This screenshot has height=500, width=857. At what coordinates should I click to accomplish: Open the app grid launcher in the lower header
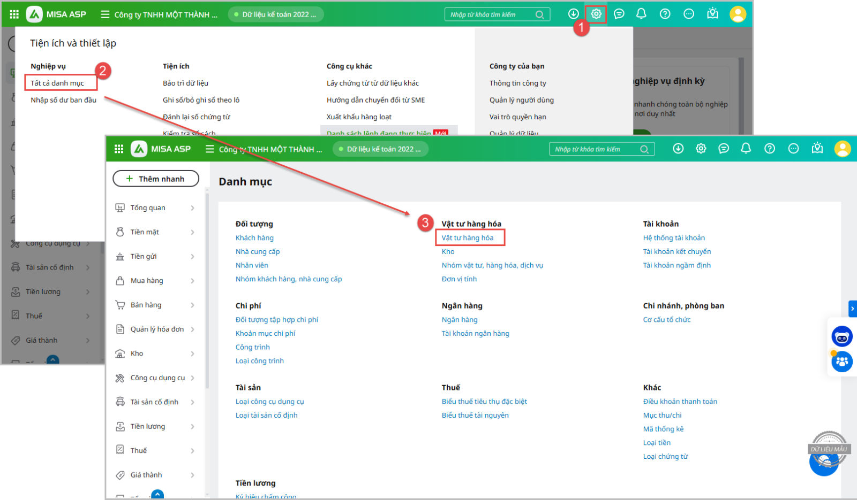click(x=119, y=149)
